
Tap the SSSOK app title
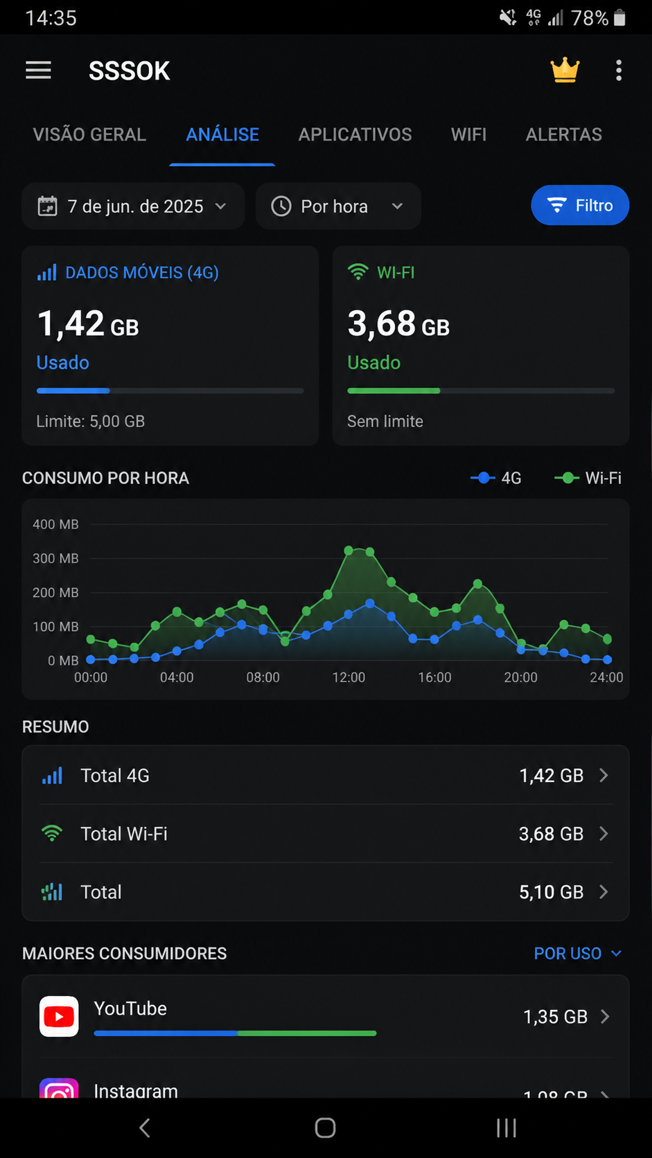coord(130,71)
